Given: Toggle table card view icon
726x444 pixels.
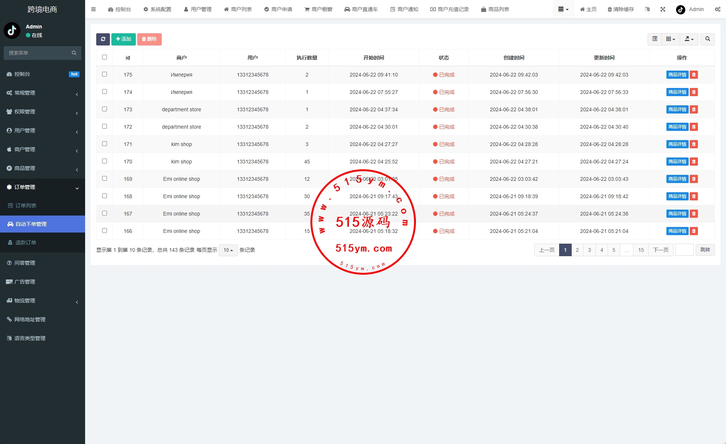Looking at the screenshot, I should [655, 39].
